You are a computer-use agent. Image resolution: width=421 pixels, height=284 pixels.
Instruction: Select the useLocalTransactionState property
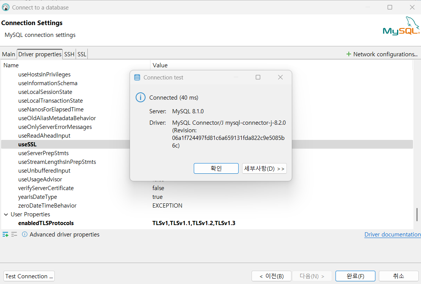point(51,101)
